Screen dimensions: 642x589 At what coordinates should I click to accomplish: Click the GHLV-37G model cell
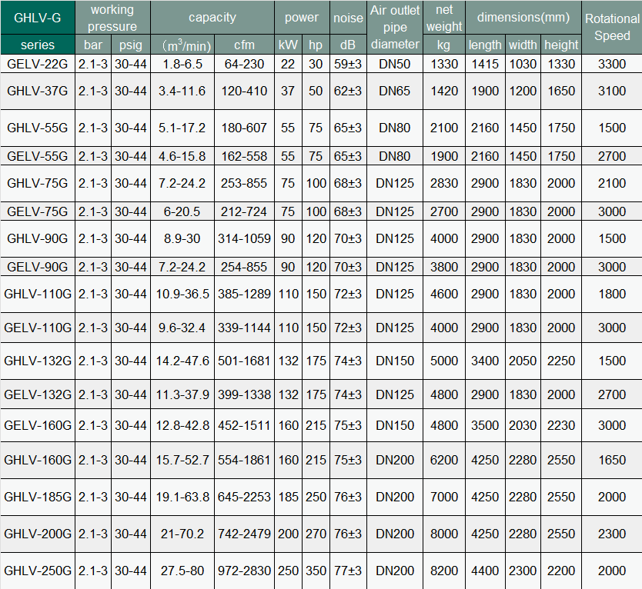point(37,91)
